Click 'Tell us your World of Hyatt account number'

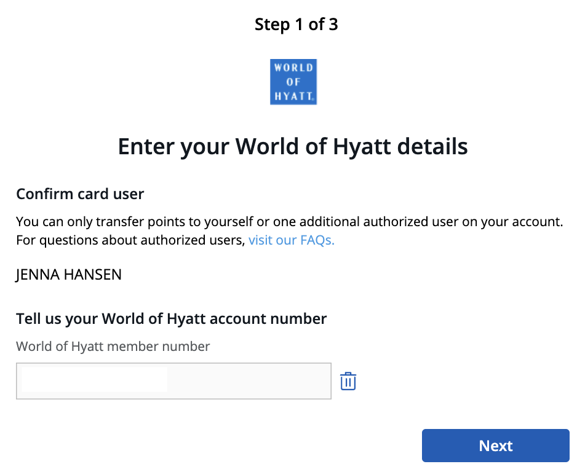(x=171, y=318)
